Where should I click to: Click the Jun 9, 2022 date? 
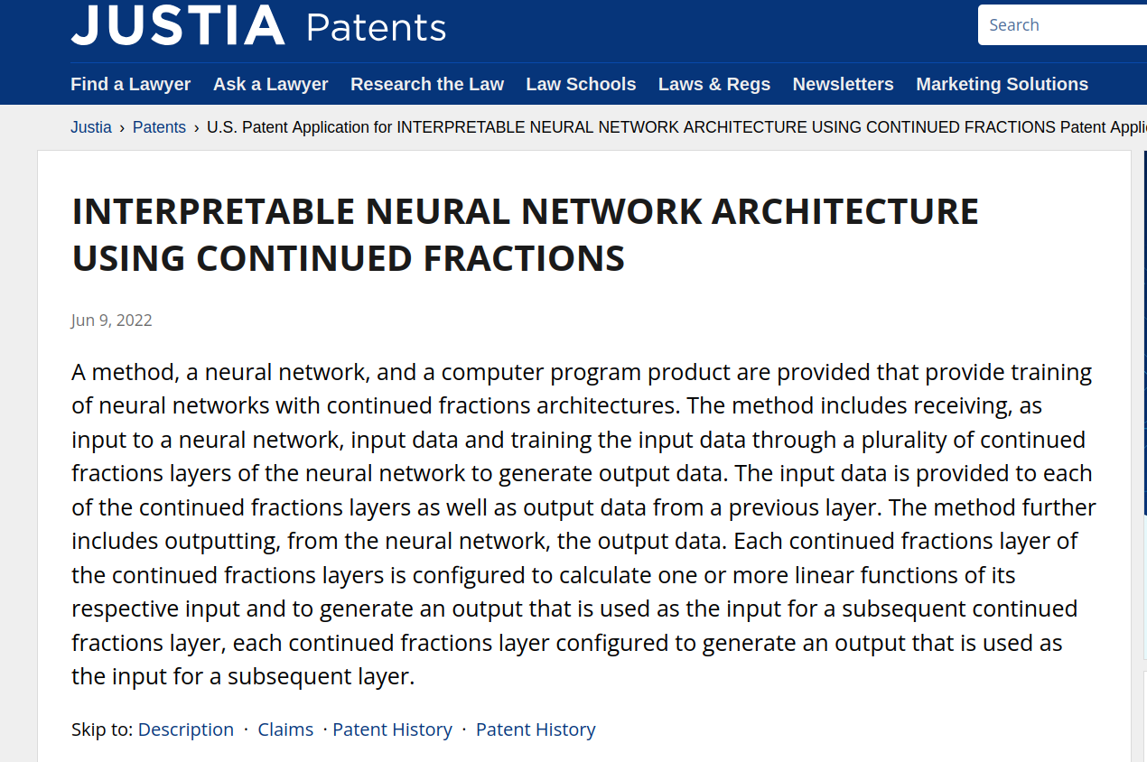(x=112, y=321)
